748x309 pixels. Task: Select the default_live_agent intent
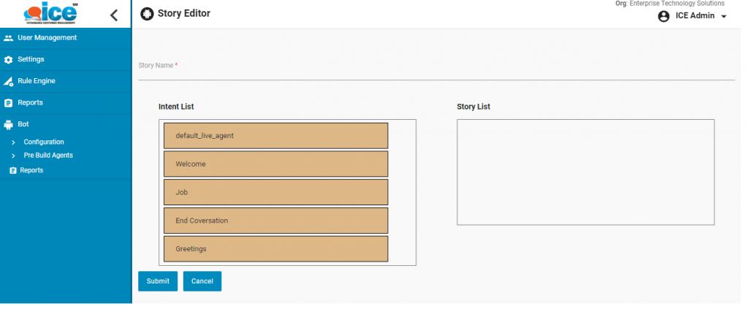point(275,136)
